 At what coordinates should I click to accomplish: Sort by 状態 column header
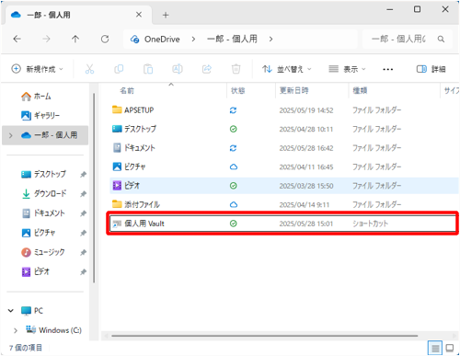[x=237, y=90]
